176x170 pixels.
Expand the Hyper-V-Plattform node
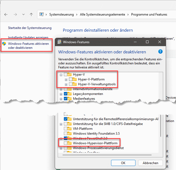click(x=66, y=80)
